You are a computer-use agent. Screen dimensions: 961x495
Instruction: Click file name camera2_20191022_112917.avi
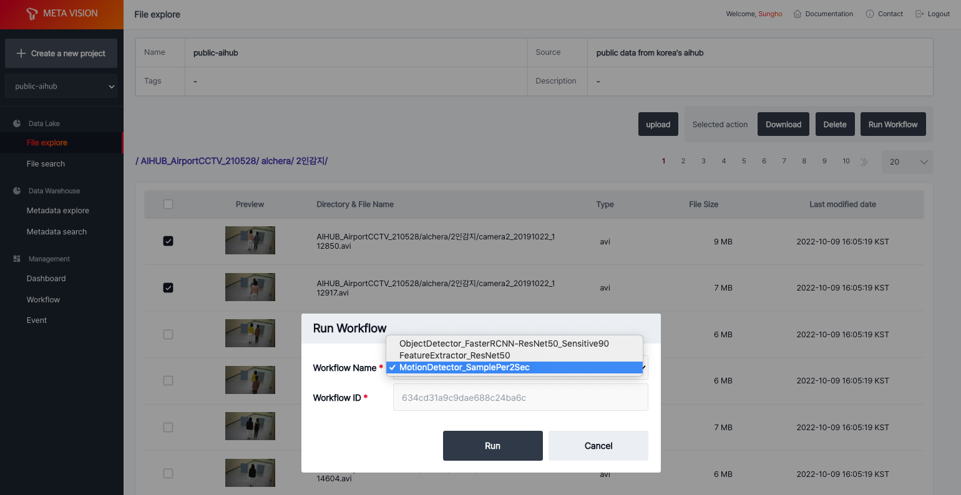coord(436,288)
